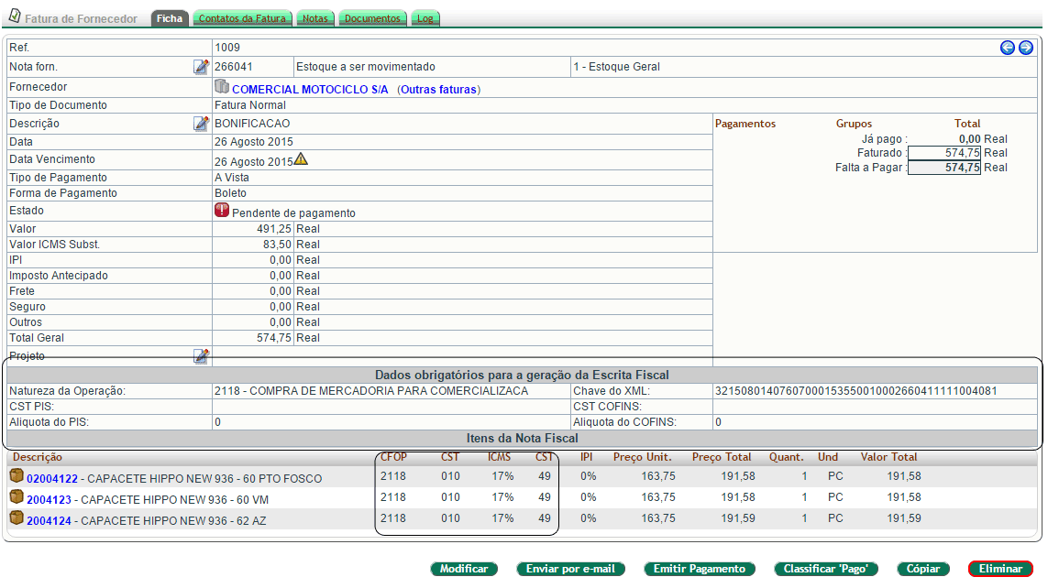
Task: Click the BONIFICACAO description value
Action: (252, 124)
